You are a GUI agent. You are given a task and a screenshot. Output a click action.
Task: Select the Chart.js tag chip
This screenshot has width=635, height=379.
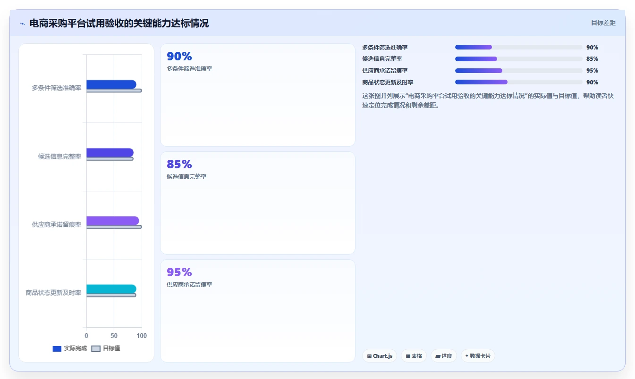tap(380, 356)
